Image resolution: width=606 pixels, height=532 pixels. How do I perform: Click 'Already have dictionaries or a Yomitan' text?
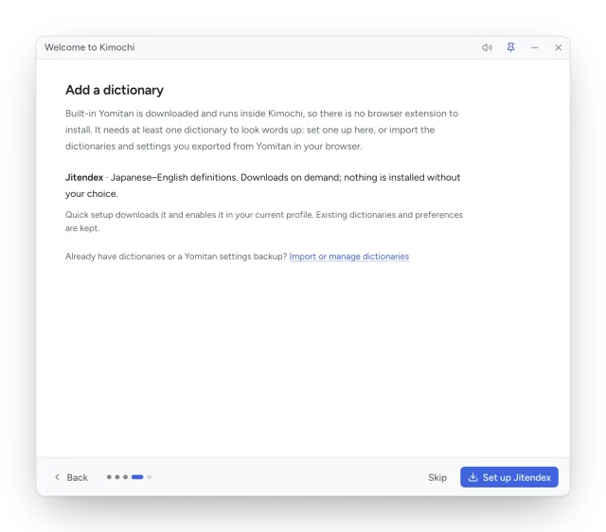[x=176, y=257]
